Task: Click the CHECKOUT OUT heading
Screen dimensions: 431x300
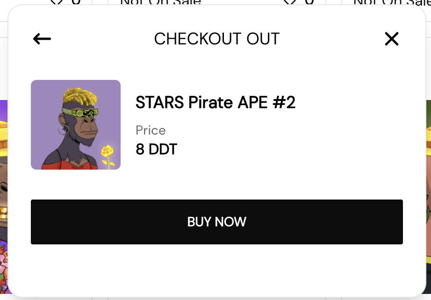Action: point(216,39)
